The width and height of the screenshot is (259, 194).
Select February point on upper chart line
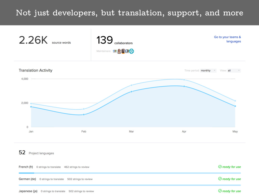click(84, 109)
